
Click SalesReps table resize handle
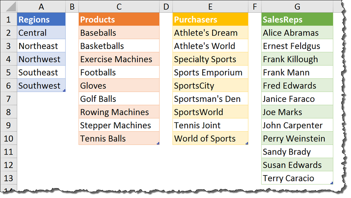tap(332, 183)
